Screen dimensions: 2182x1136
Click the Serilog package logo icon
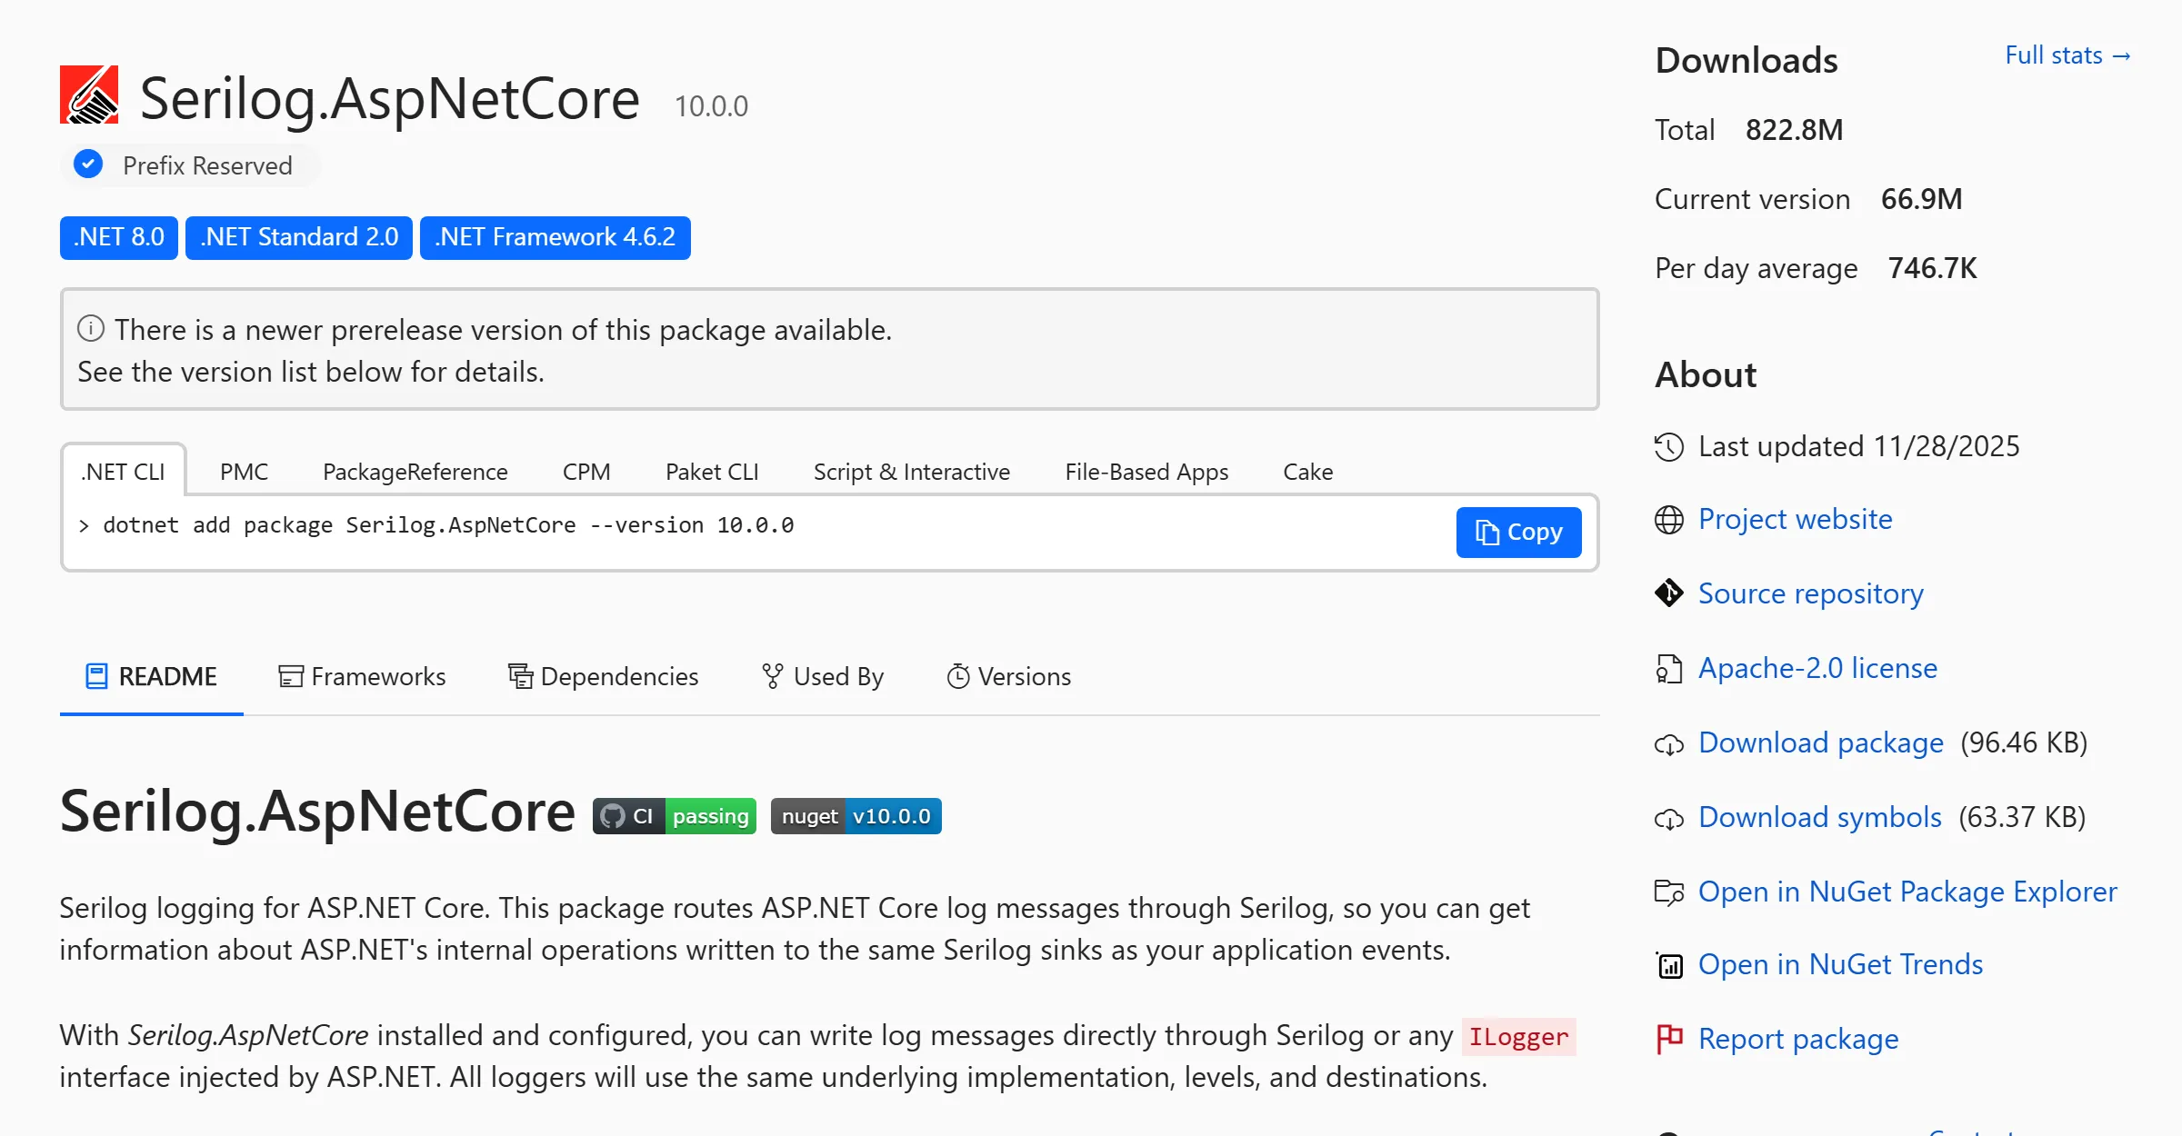click(x=89, y=95)
